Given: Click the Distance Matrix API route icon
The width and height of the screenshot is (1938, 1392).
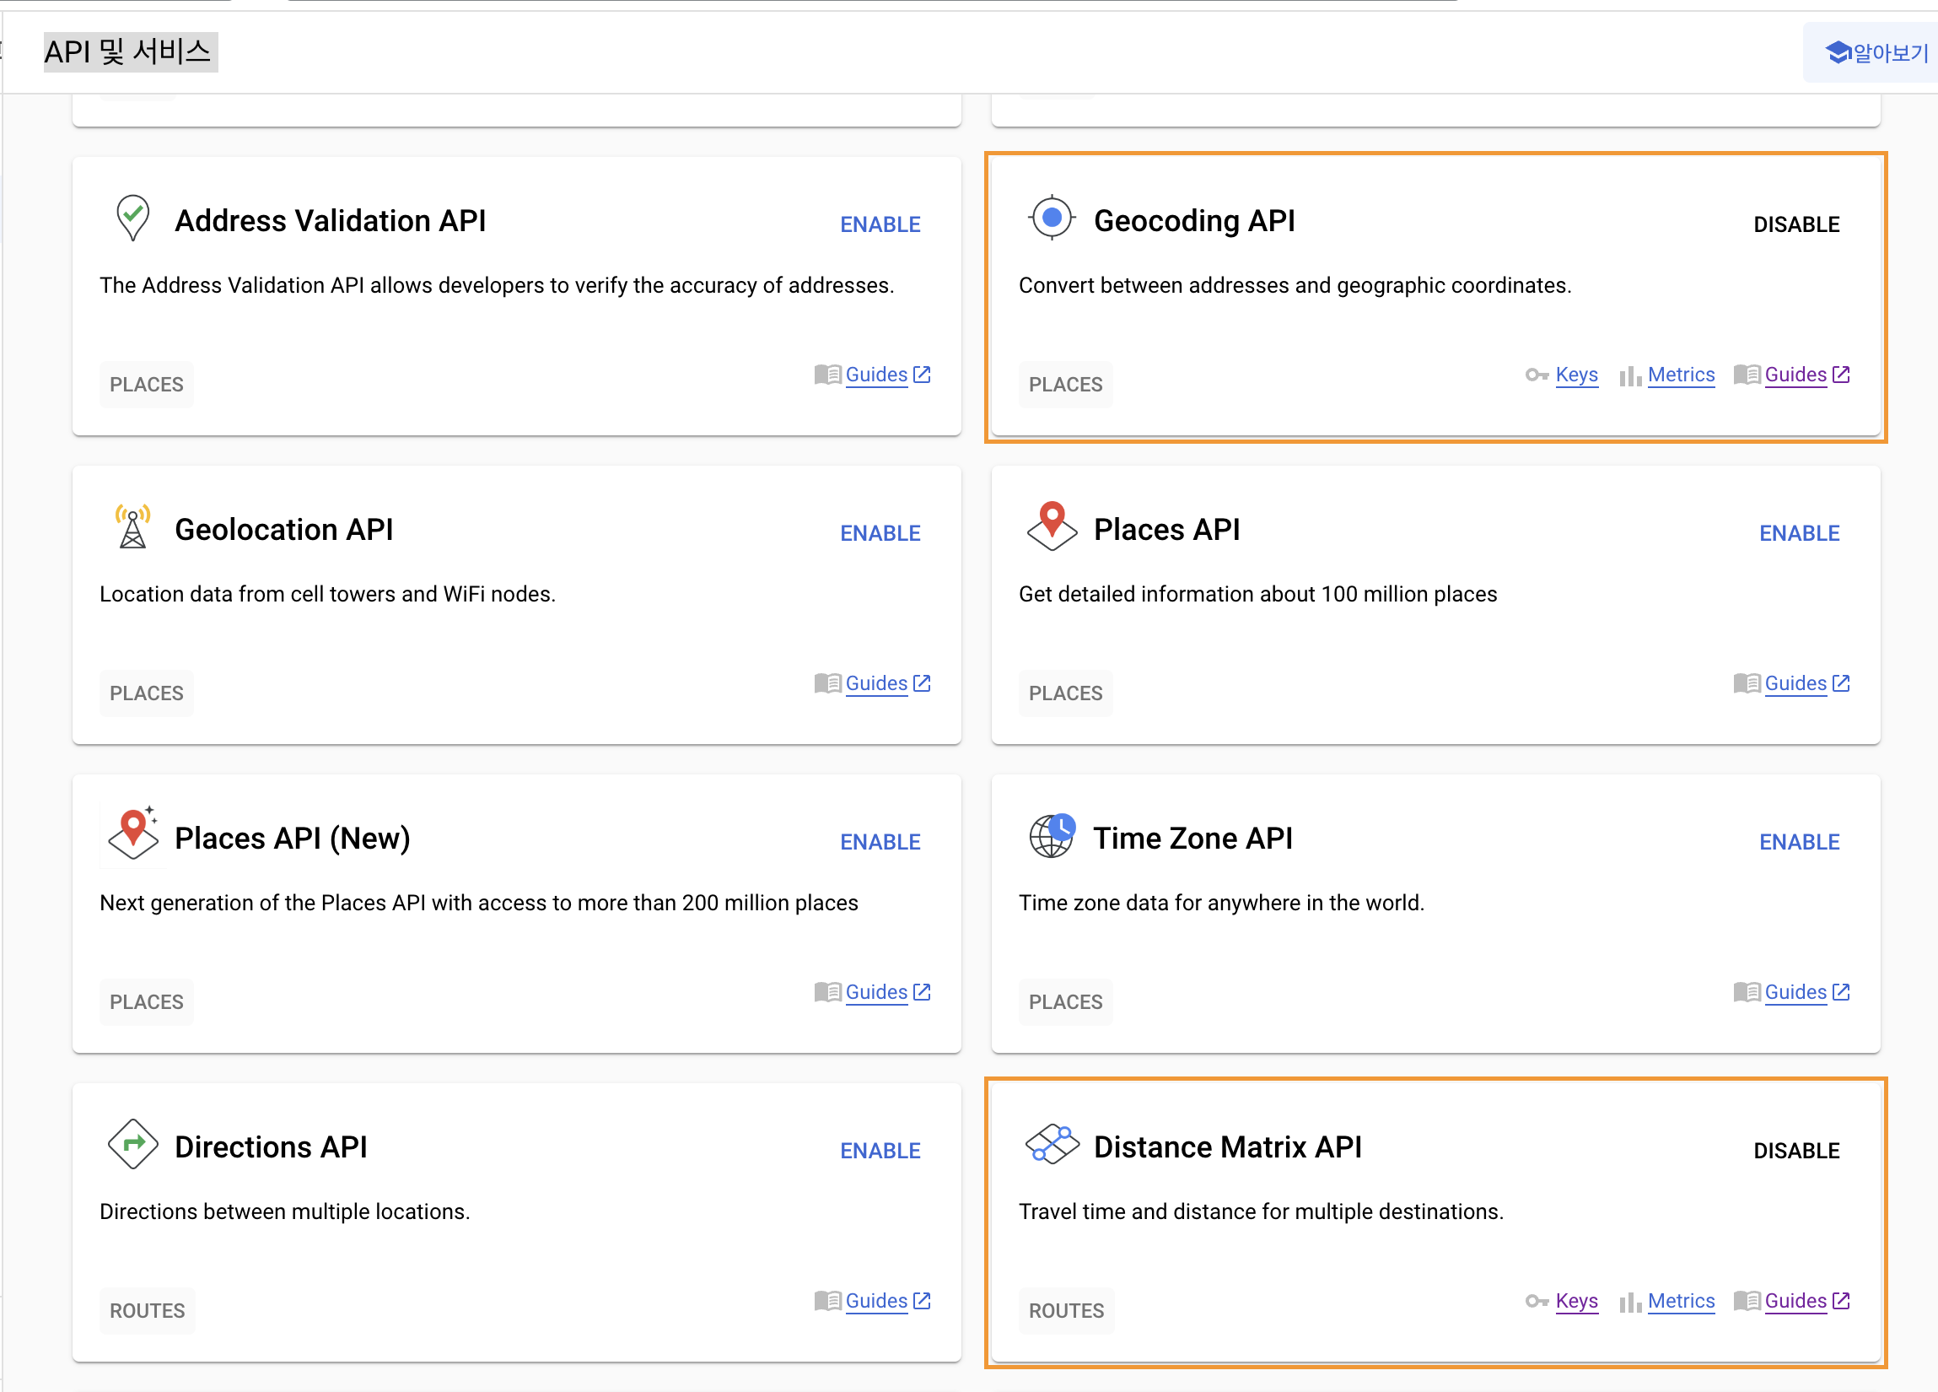Looking at the screenshot, I should pyautogui.click(x=1052, y=1144).
